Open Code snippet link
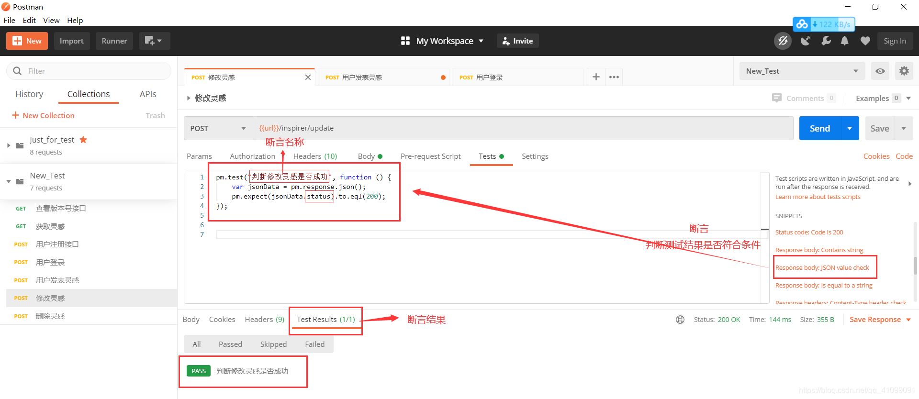Screen dimensions: 919x399 [904, 156]
